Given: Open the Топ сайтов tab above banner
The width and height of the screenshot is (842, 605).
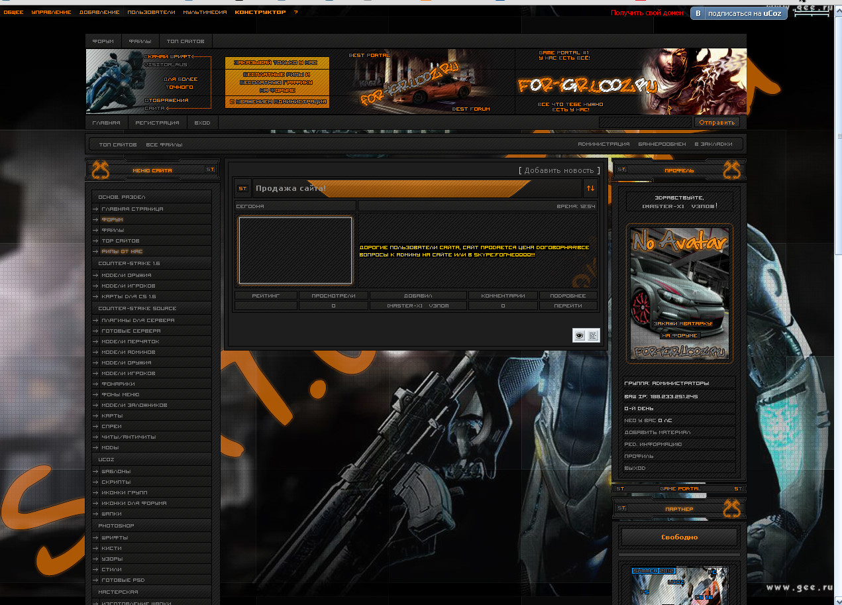Looking at the screenshot, I should click(185, 41).
